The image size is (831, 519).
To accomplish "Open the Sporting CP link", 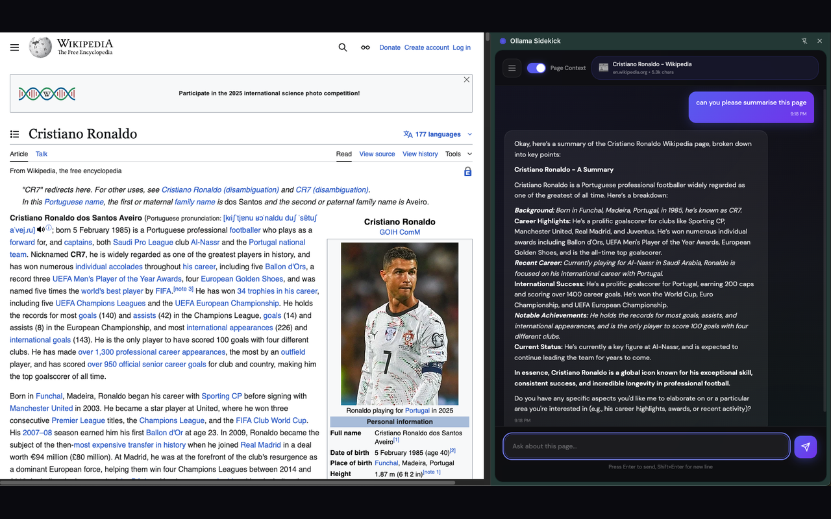I will [x=221, y=396].
